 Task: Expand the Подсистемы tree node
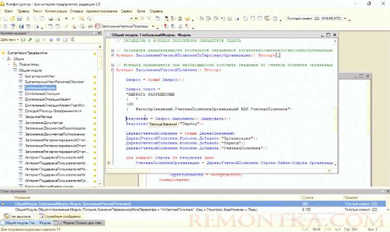9,65
